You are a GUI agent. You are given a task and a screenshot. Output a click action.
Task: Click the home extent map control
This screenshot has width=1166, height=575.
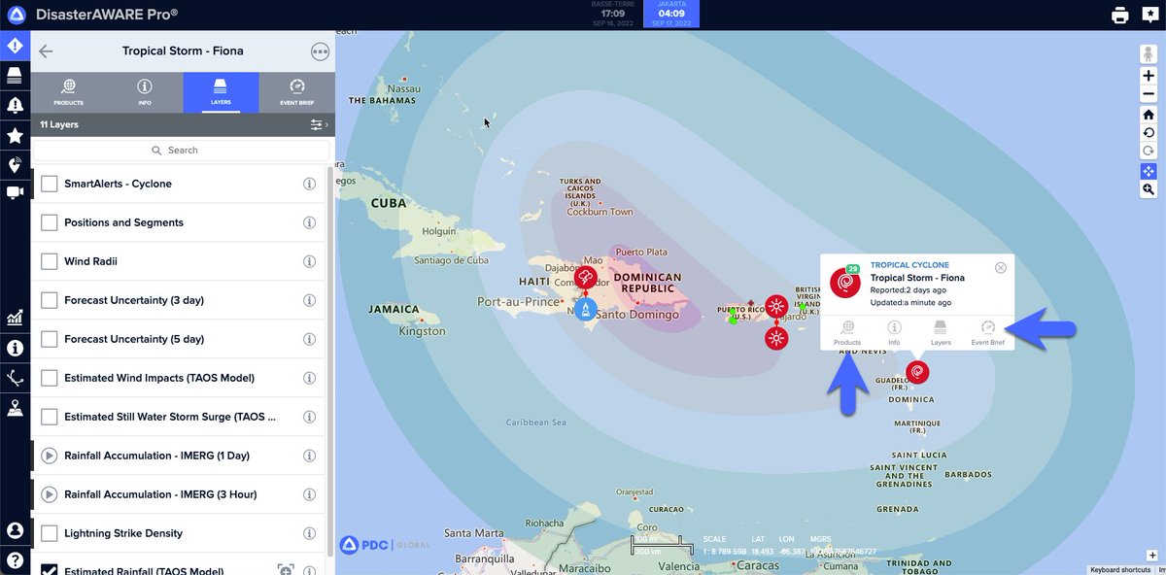[1149, 115]
